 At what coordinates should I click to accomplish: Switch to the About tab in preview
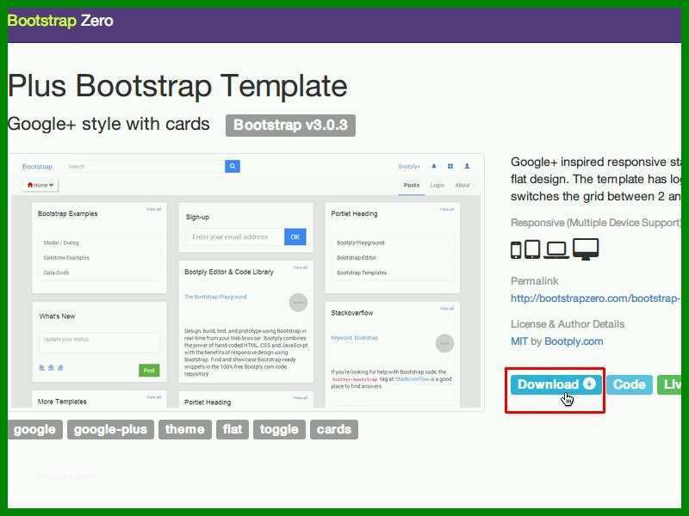pyautogui.click(x=462, y=185)
